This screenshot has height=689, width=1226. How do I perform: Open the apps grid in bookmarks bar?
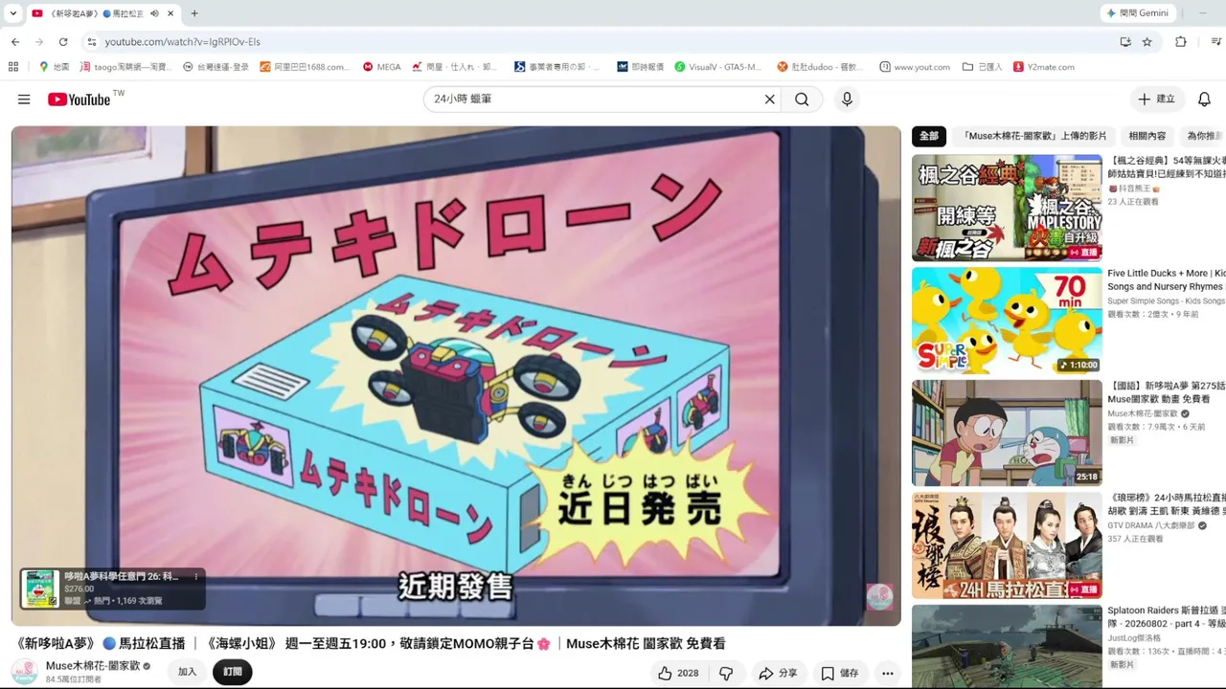[13, 67]
